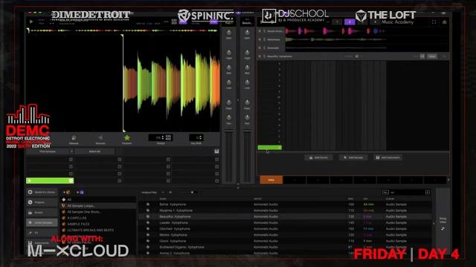Click the Add Drums button
The width and height of the screenshot is (476, 267).
click(x=318, y=157)
